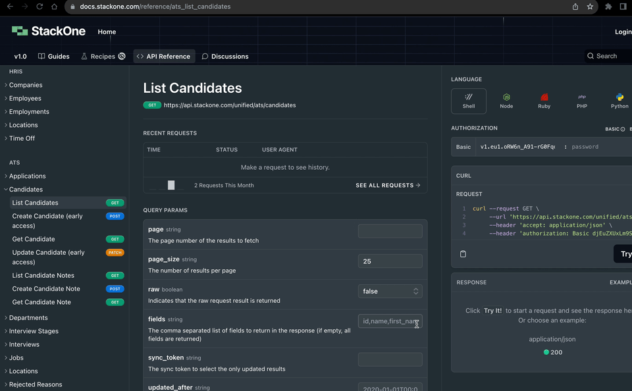Switch to the API Reference tab
Viewport: 632px width, 391px height.
(x=163, y=56)
